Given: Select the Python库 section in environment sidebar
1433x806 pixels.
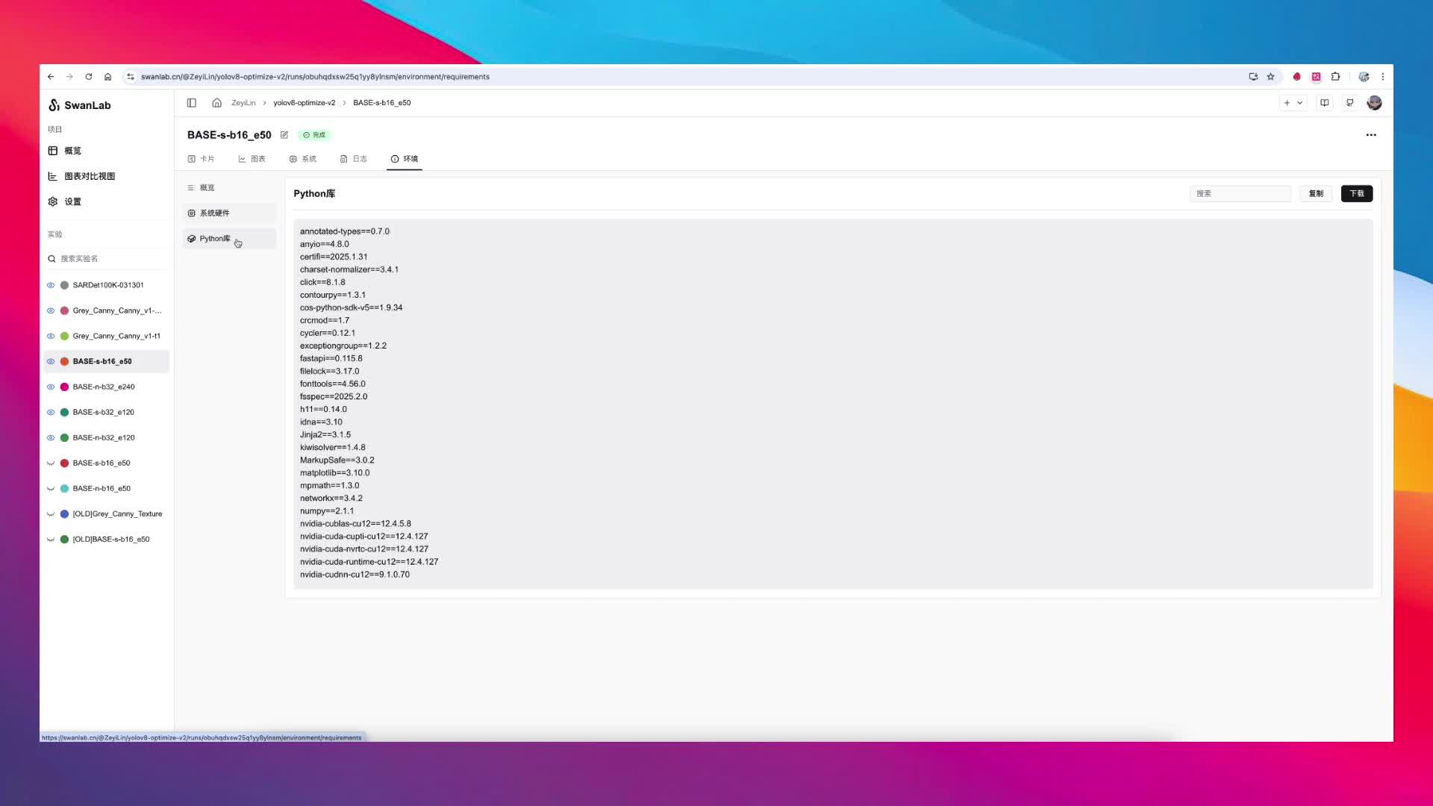Looking at the screenshot, I should pos(213,238).
